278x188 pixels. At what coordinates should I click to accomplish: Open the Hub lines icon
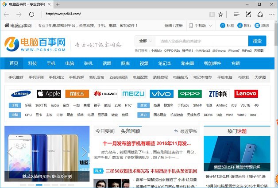click(x=236, y=14)
